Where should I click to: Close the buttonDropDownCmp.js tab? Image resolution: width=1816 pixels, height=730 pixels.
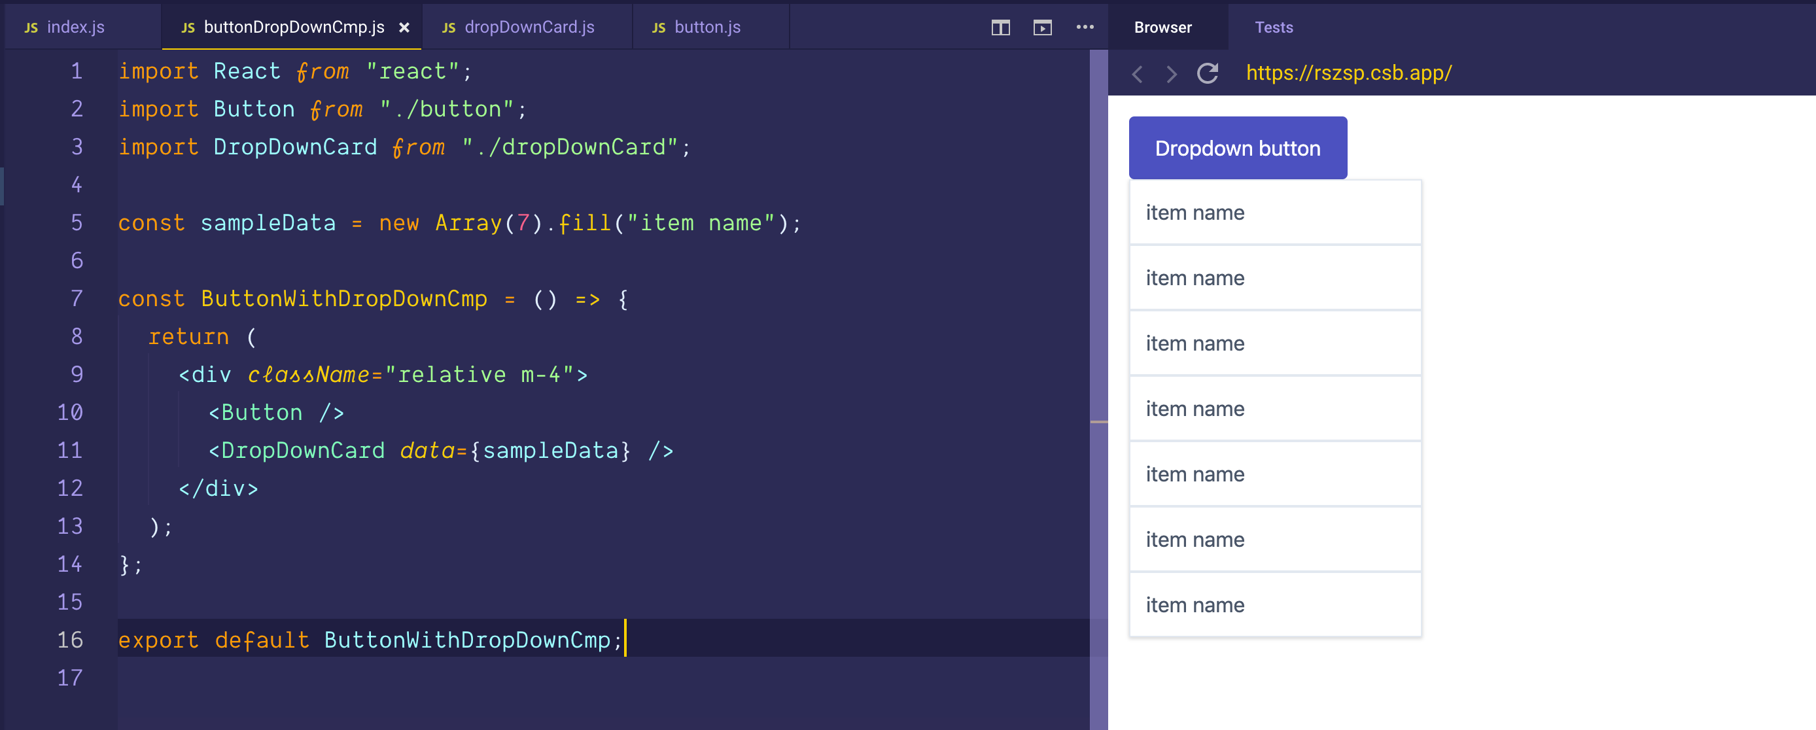[404, 27]
